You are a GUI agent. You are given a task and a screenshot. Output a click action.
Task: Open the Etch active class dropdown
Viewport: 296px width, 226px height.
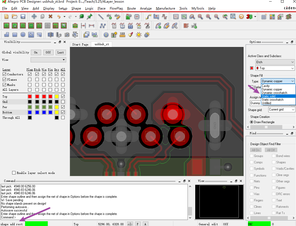275,62
